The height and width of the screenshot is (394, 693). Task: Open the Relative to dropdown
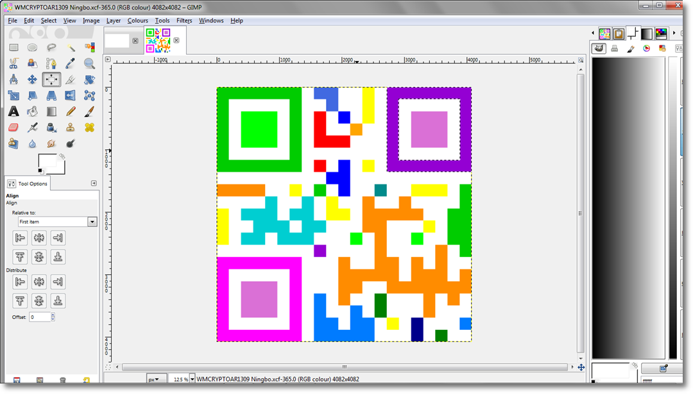pyautogui.click(x=58, y=222)
